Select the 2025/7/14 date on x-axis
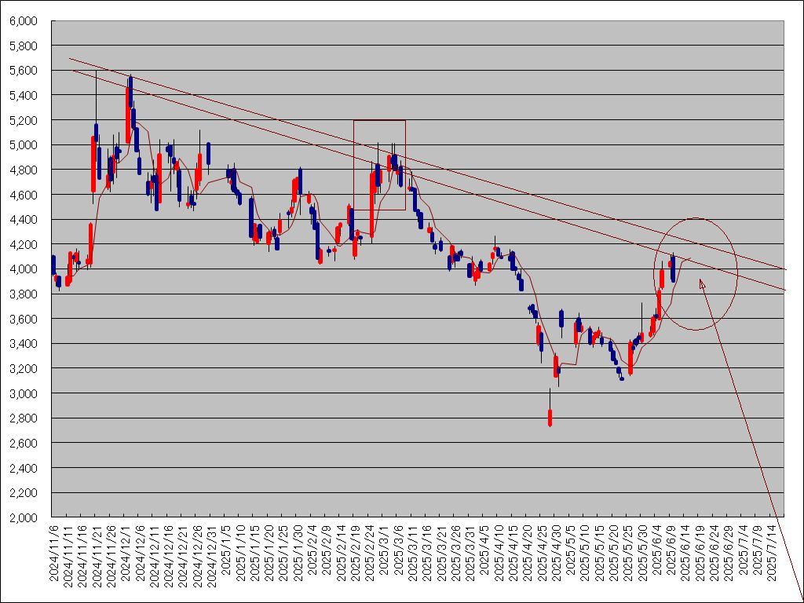Screen dimensions: 804x603 [x=772, y=553]
